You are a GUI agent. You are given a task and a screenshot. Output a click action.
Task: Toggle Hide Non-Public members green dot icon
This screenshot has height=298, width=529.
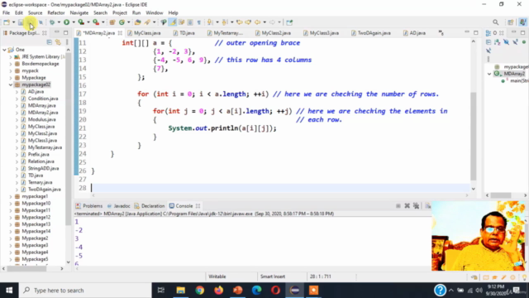[x=524, y=42]
